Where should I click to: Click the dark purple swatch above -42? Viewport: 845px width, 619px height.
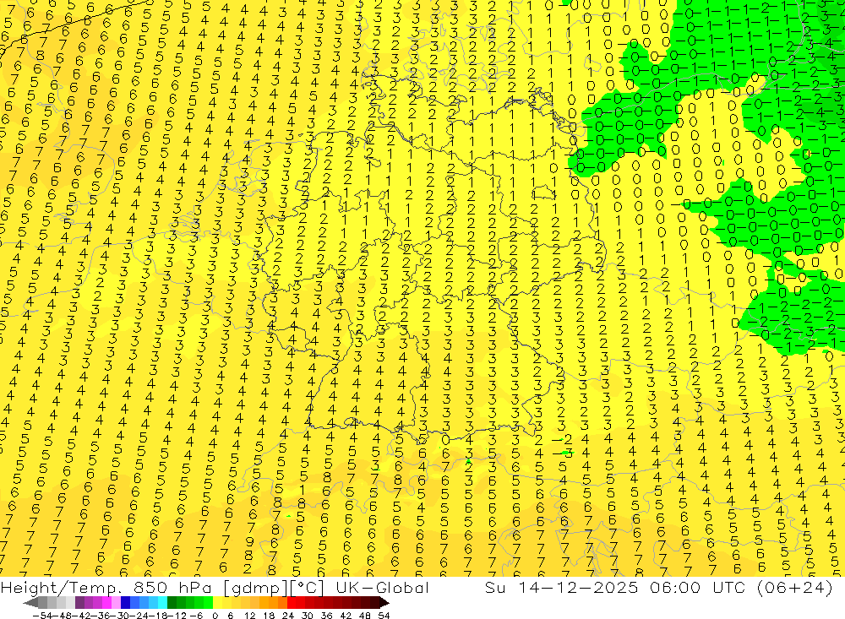[79, 603]
